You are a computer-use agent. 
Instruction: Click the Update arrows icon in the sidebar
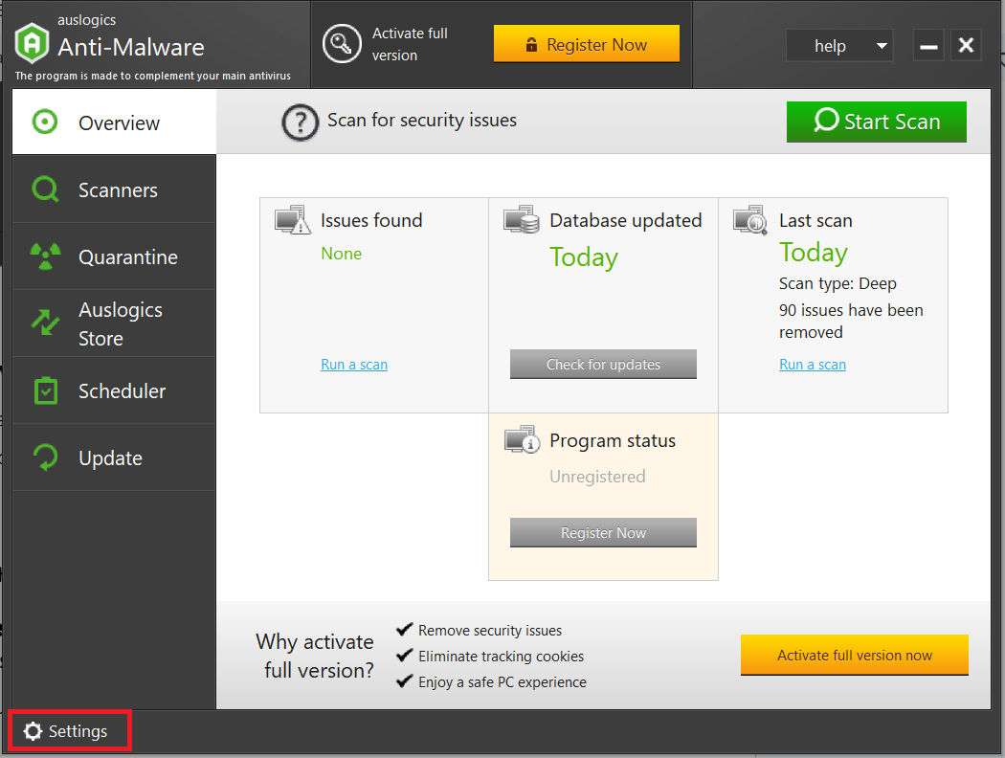45,457
